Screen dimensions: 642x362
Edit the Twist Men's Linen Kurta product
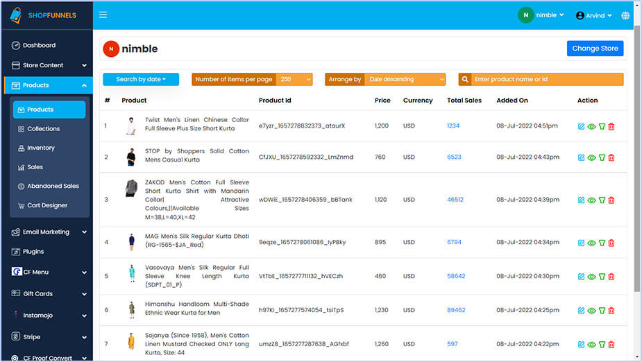(x=581, y=126)
